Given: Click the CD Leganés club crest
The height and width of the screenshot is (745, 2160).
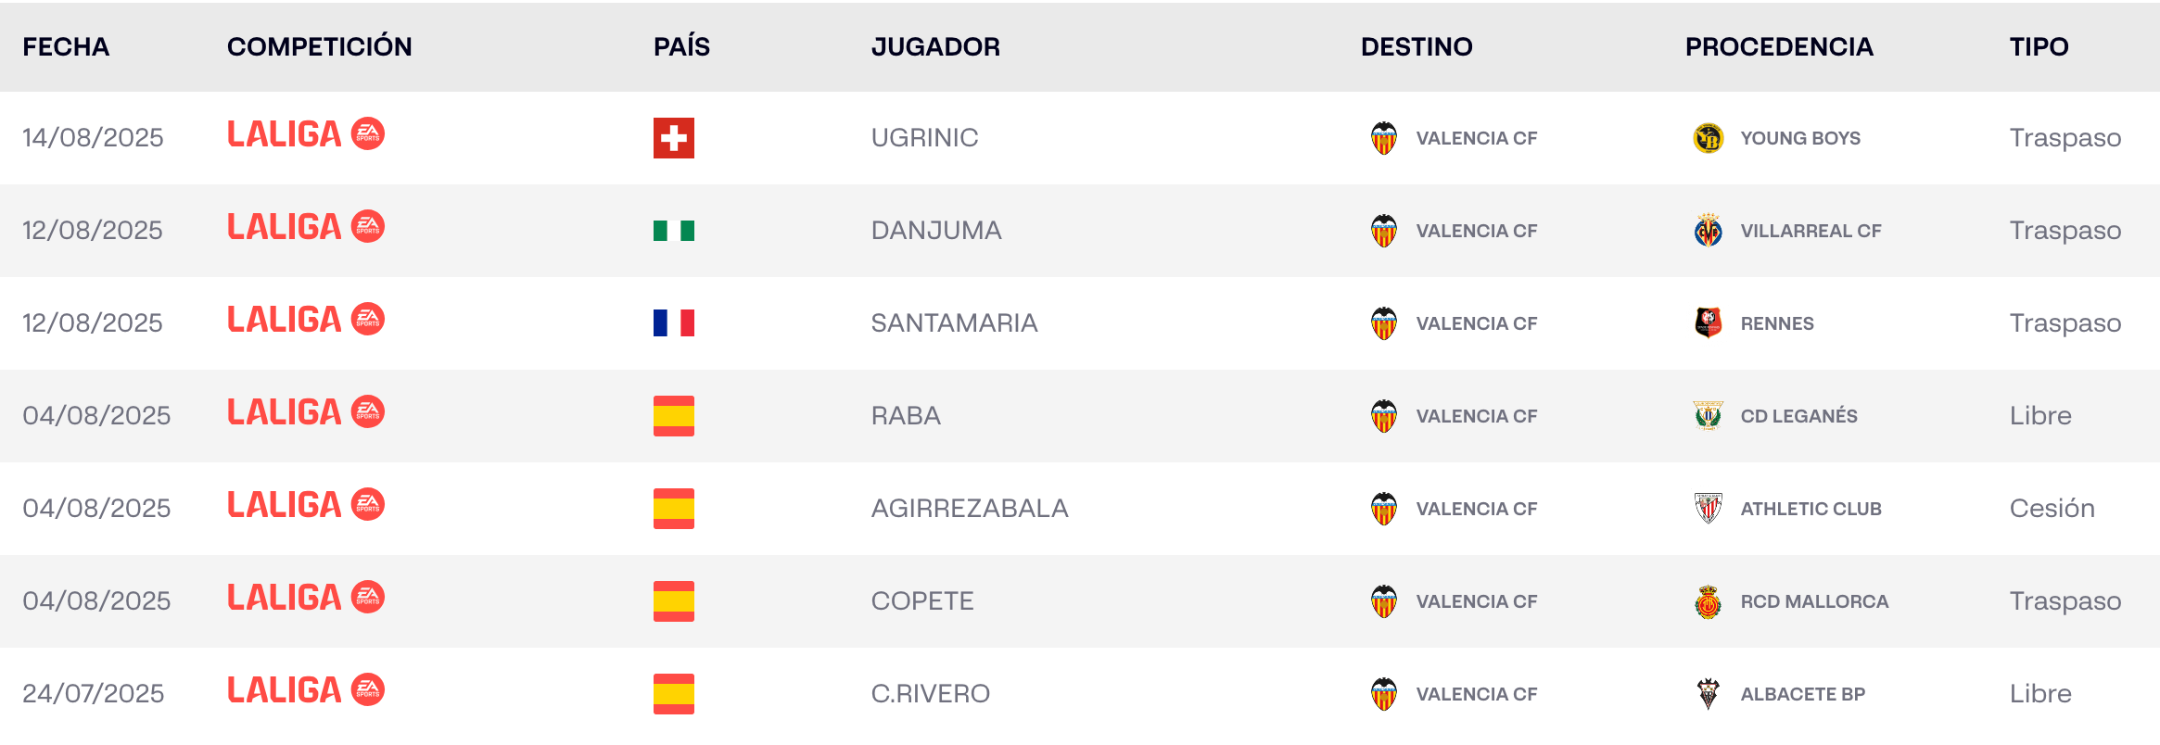Looking at the screenshot, I should (x=1708, y=416).
